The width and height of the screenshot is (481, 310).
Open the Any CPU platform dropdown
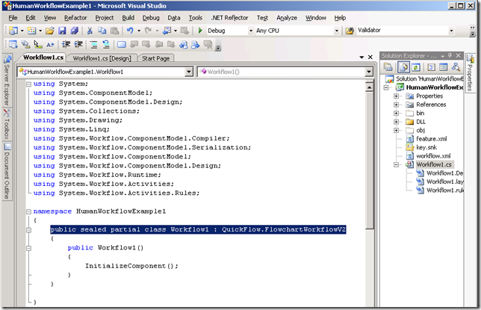(x=337, y=31)
